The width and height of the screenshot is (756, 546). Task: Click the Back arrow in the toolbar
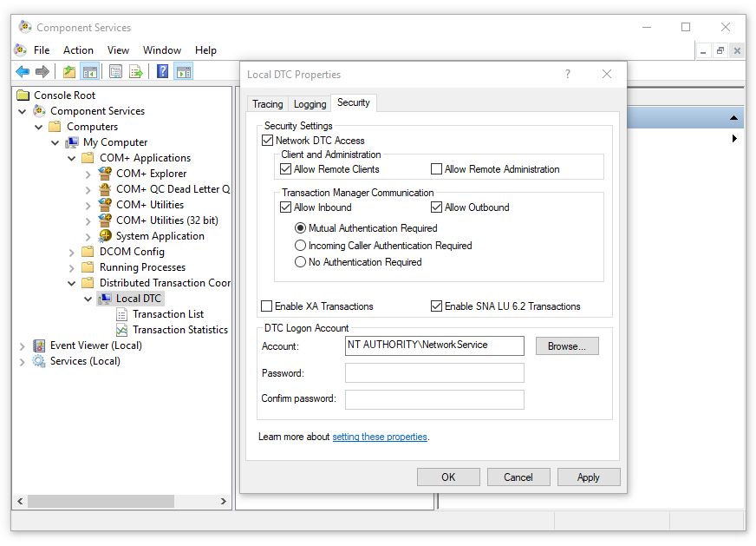pos(23,72)
